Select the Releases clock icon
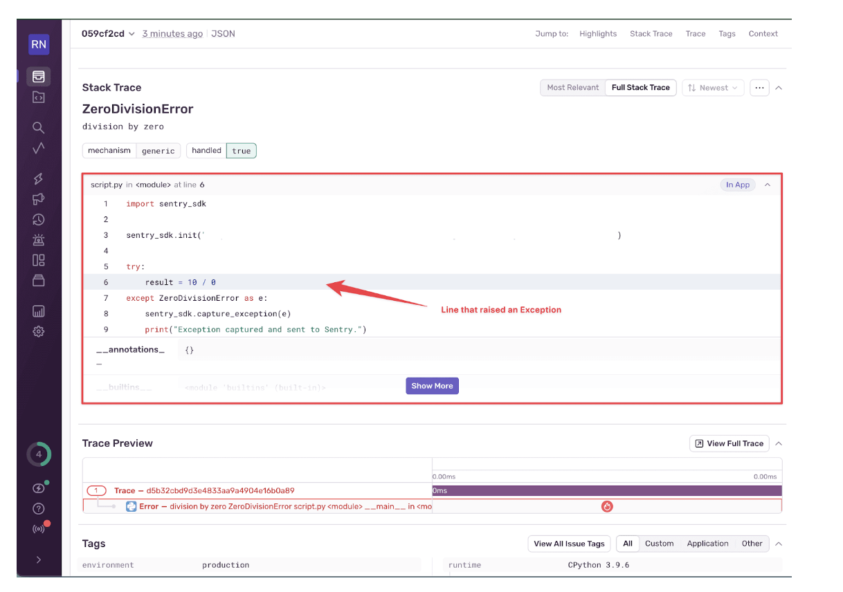 click(x=39, y=219)
